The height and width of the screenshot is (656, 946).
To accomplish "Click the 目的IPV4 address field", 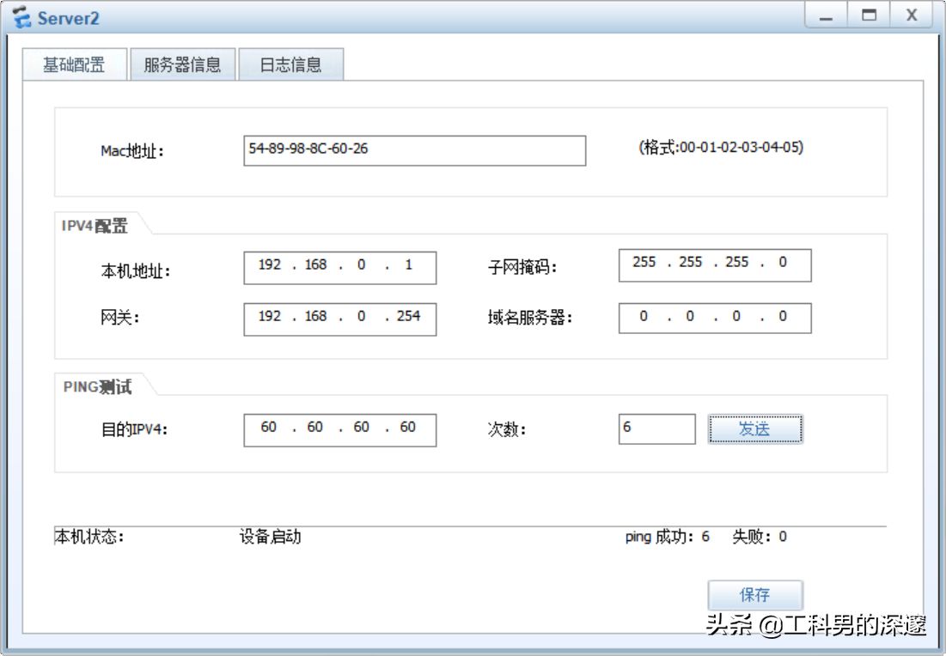I will coord(339,430).
